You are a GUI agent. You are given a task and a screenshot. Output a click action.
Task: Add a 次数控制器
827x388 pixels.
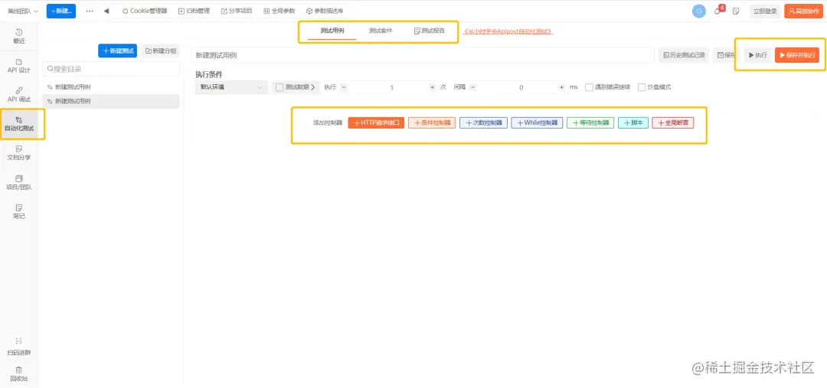click(x=484, y=123)
